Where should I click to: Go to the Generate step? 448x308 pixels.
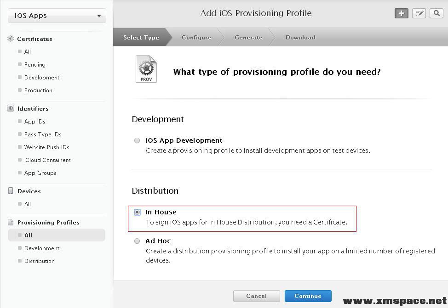tap(248, 37)
